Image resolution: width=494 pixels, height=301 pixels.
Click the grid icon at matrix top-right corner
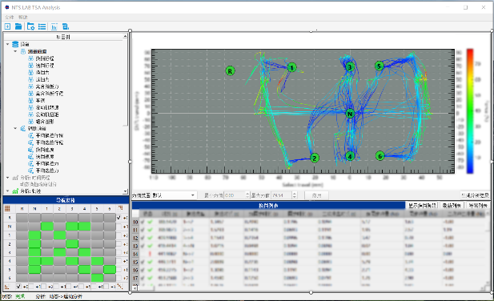click(x=120, y=208)
